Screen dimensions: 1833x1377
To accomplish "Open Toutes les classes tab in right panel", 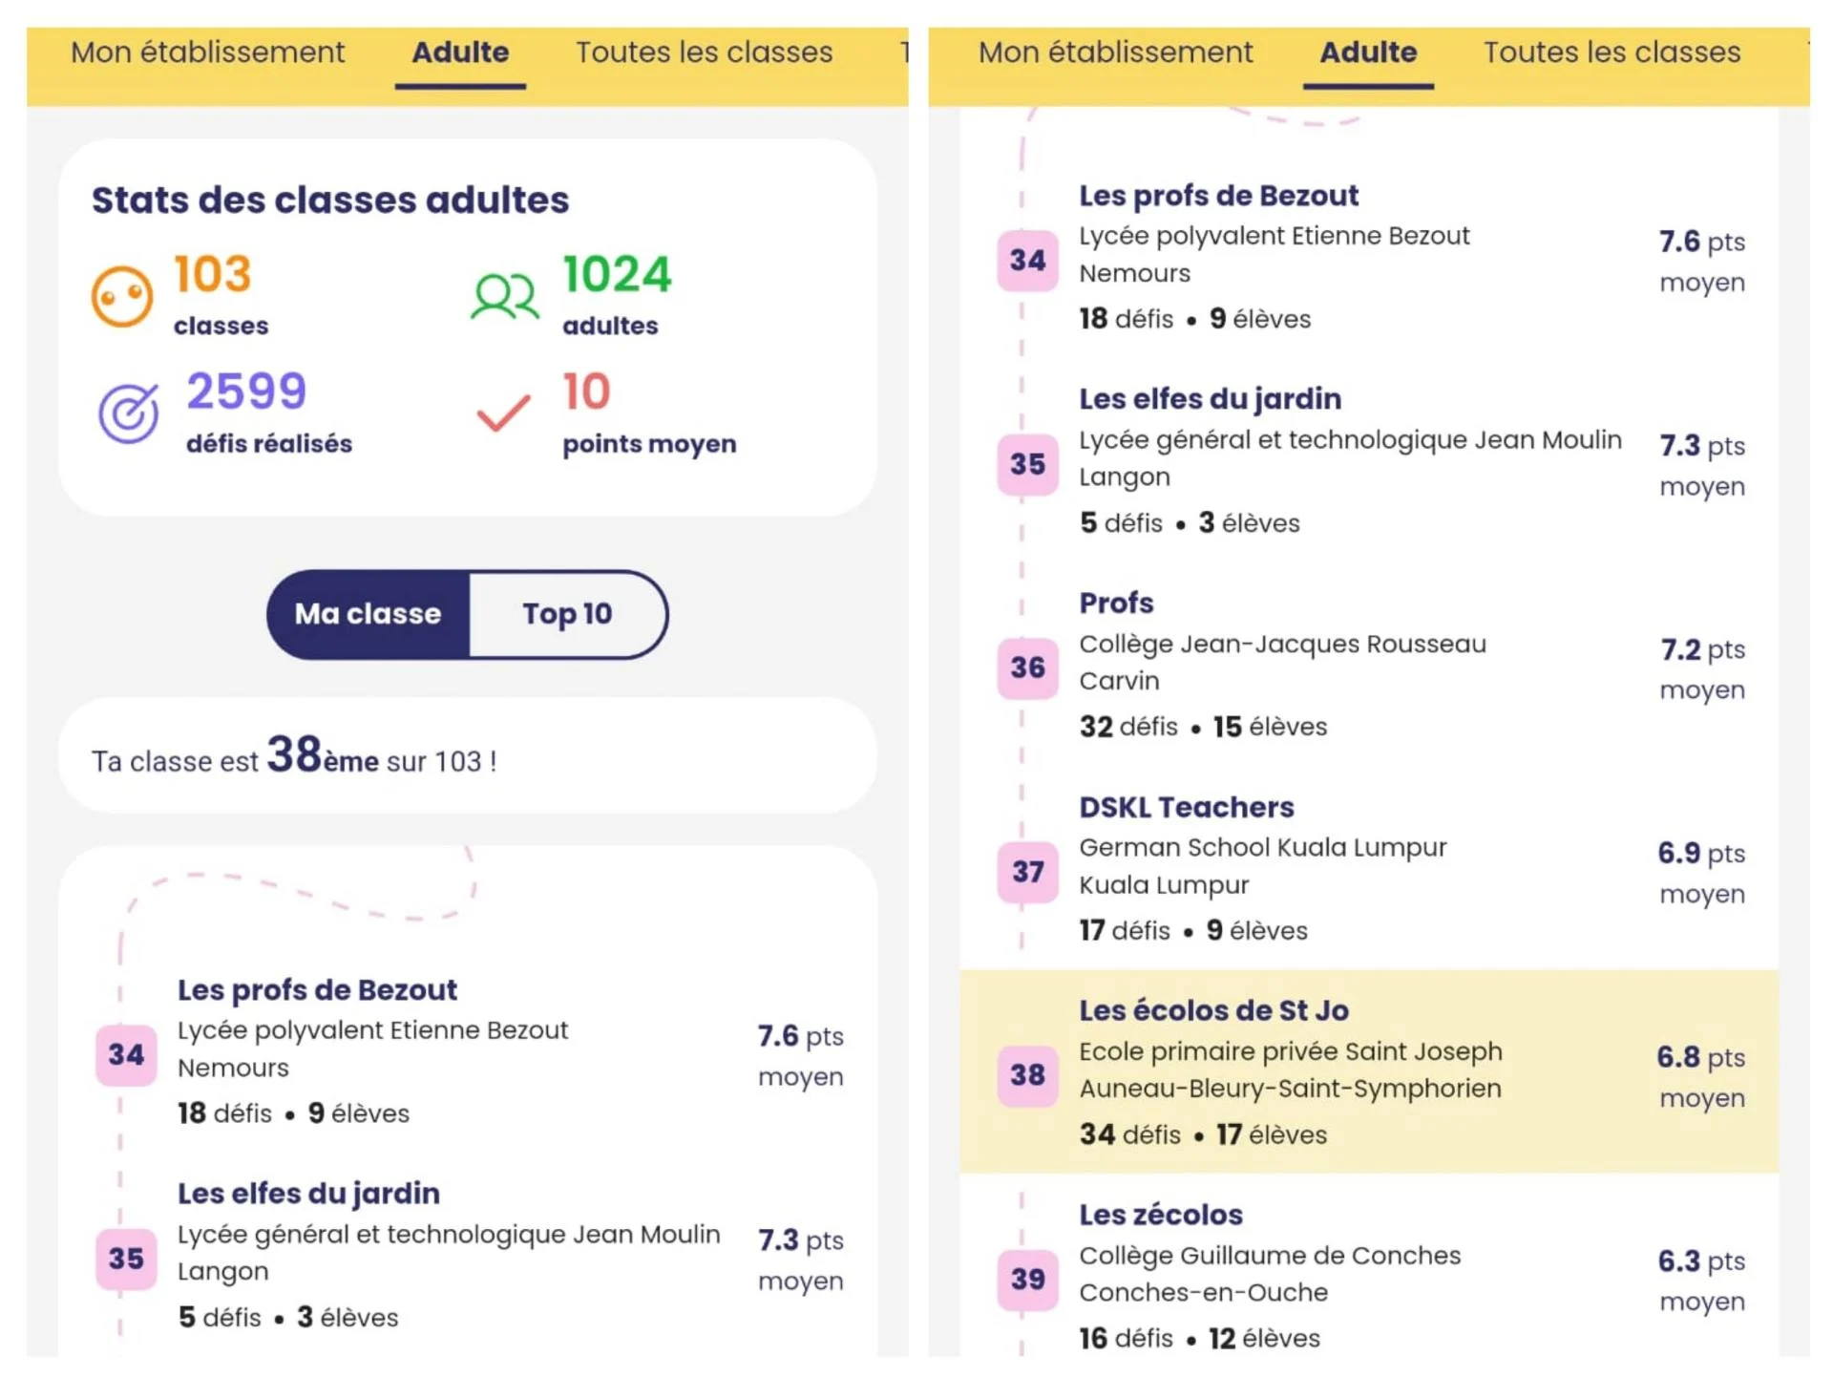I will [x=1612, y=53].
